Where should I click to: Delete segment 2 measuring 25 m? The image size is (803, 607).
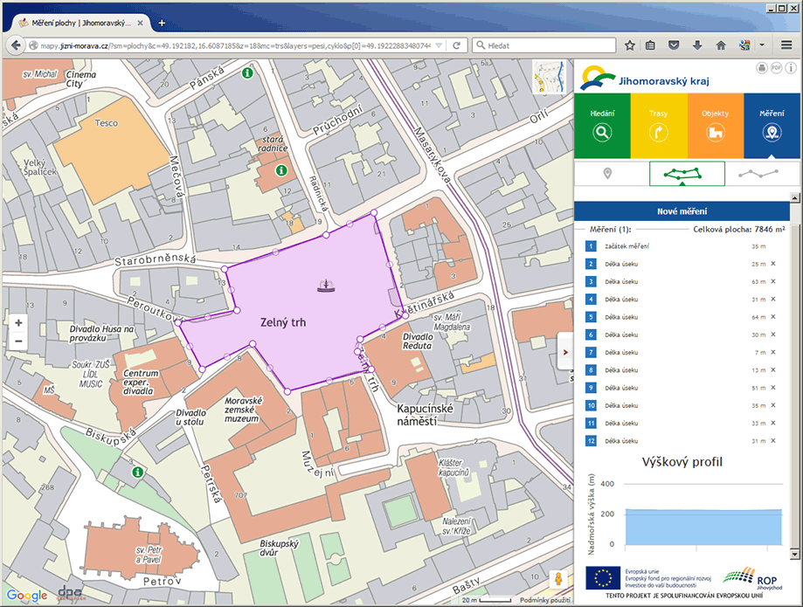(773, 264)
